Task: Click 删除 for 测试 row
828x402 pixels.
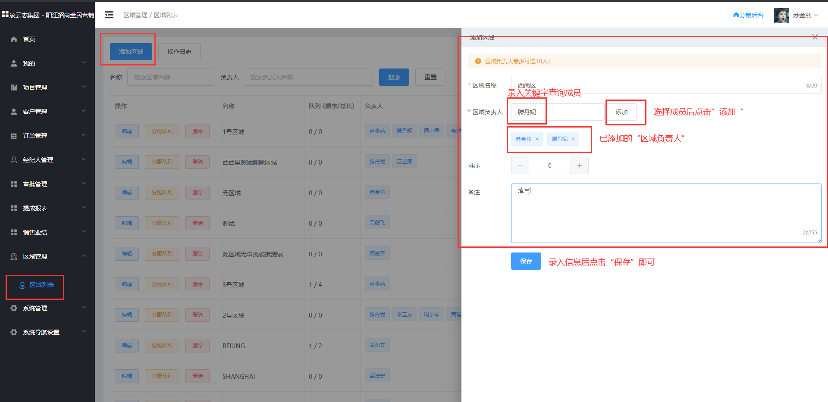Action: pyautogui.click(x=198, y=223)
